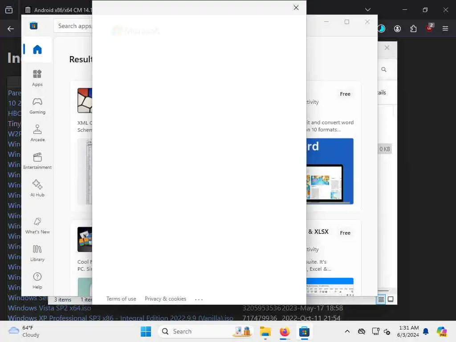
Task: Open the Firefox hamburger menu
Action: click(445, 28)
